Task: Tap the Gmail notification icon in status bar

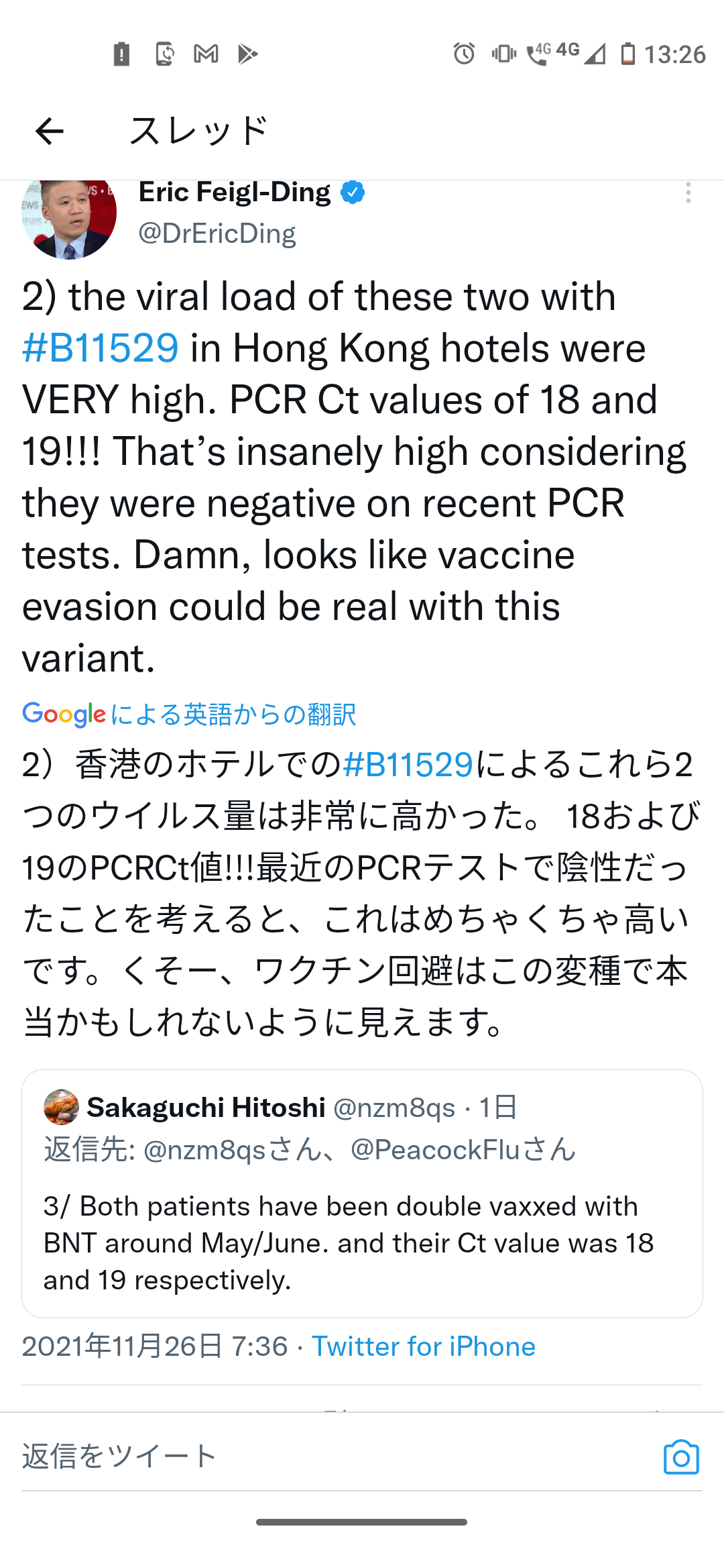Action: click(206, 54)
